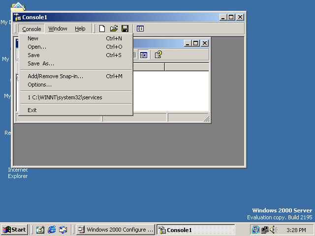Open recent file C:\WINNT\system32\services
This screenshot has height=236, width=315.
pyautogui.click(x=76, y=97)
